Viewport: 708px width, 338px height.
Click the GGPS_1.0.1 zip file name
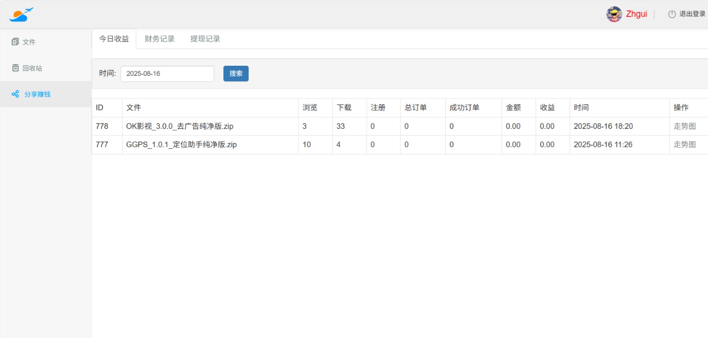tap(181, 144)
